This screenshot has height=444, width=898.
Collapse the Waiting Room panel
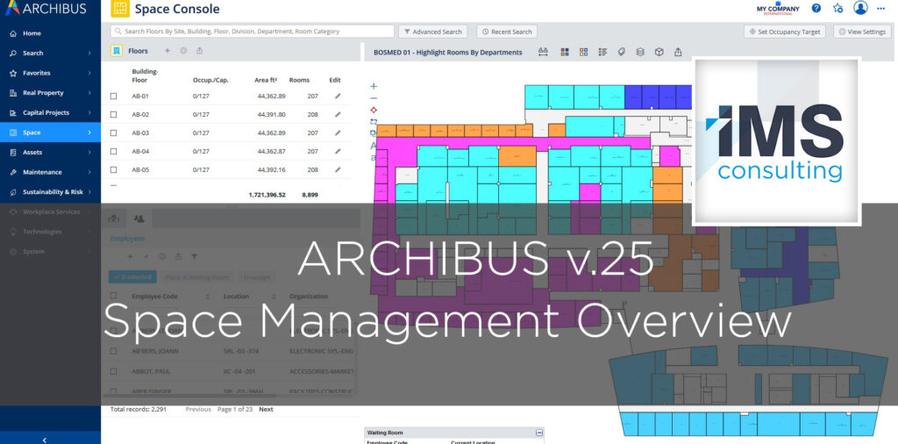point(538,433)
